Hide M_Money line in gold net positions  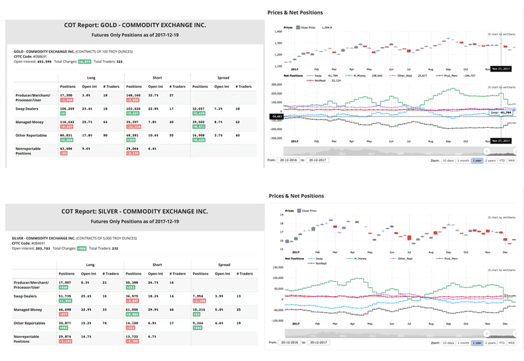348,76
